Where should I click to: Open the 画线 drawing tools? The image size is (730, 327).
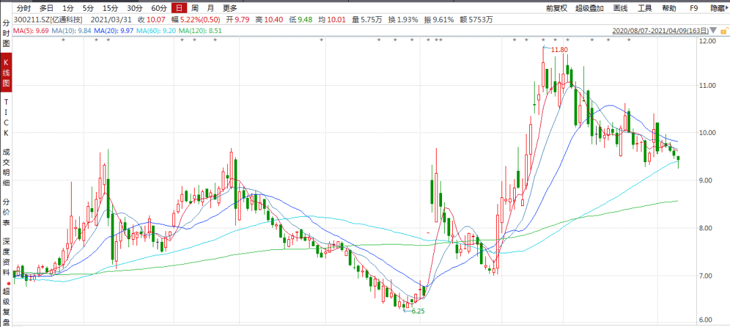(620, 8)
